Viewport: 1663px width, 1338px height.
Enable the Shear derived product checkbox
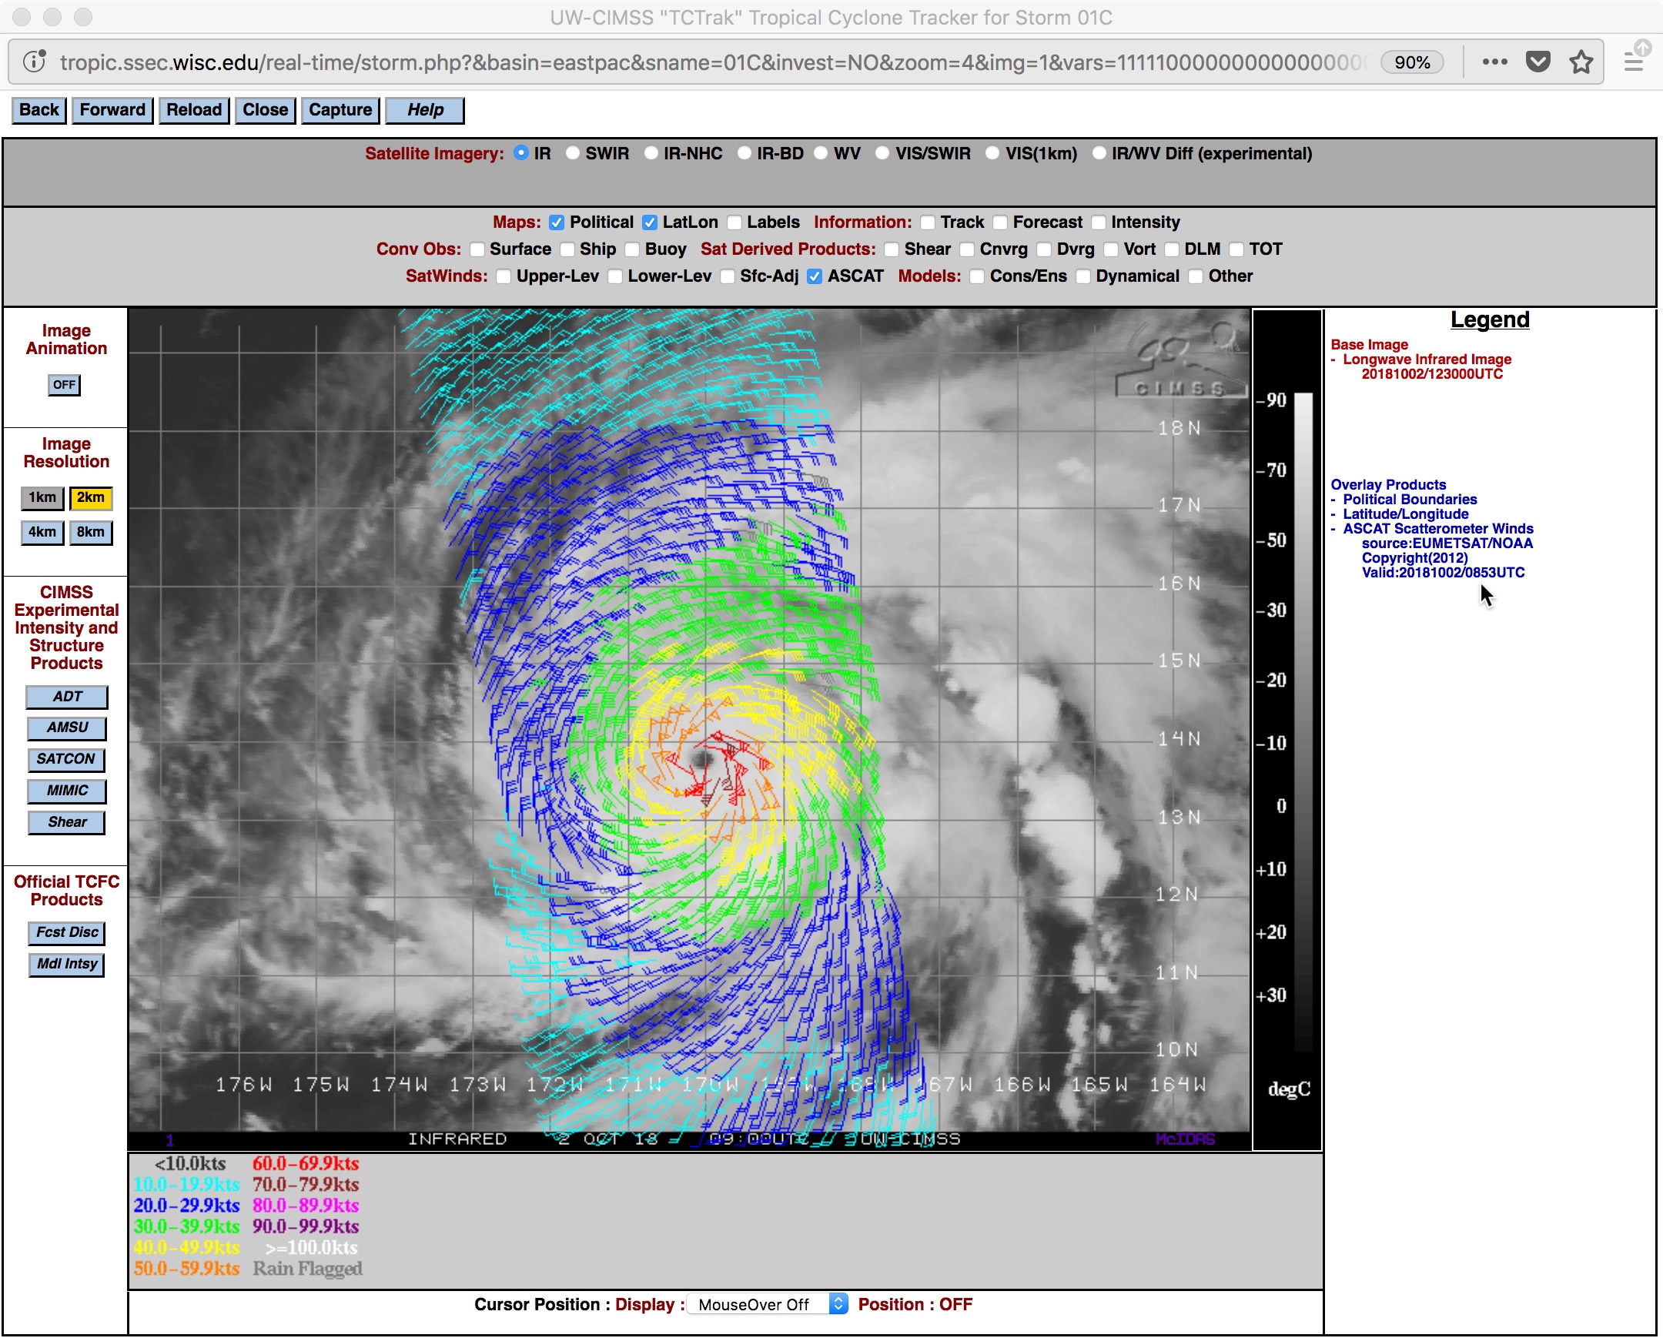coord(892,250)
